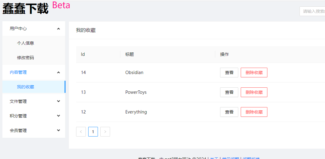Viewport: 325px width, 159px height.
Task: Open 修改密码 in the sidebar
Action: 25,58
